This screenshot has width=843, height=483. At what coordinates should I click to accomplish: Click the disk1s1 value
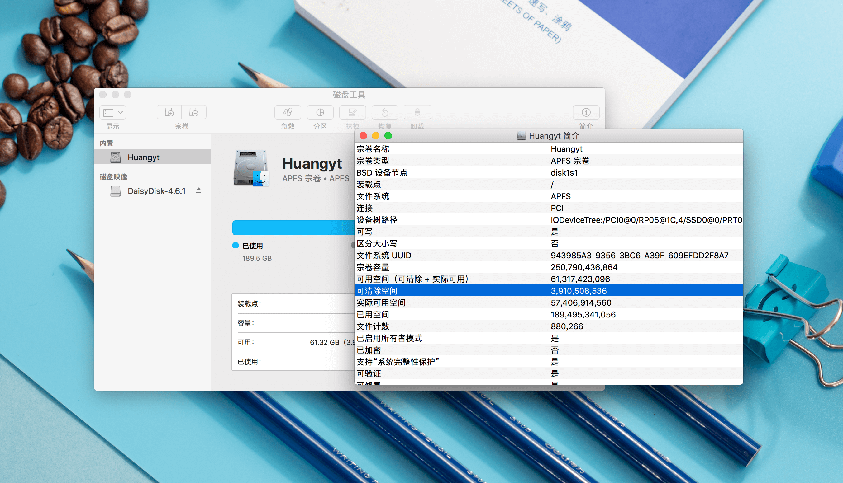pos(564,173)
